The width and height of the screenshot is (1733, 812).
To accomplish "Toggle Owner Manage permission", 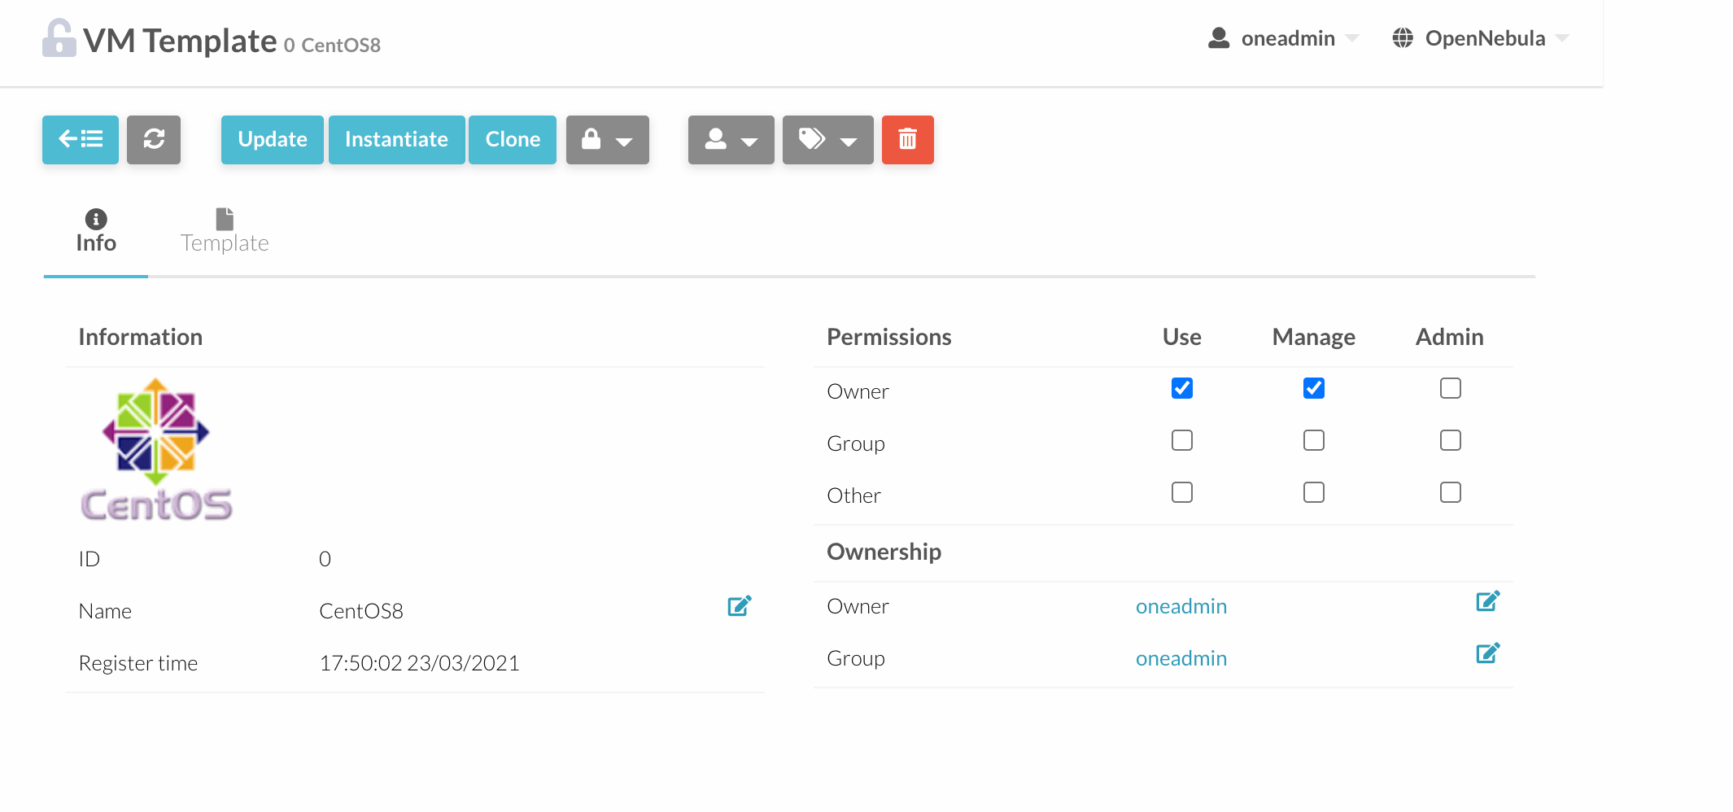I will (1314, 388).
